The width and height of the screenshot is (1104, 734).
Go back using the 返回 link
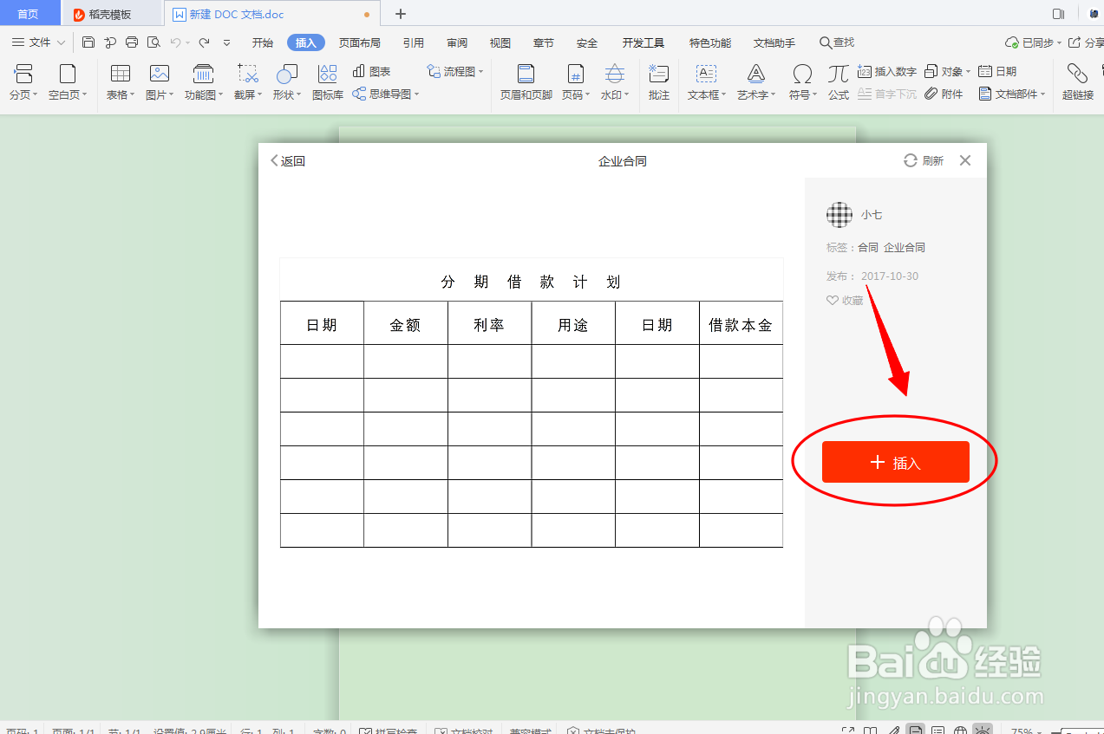[x=287, y=160]
